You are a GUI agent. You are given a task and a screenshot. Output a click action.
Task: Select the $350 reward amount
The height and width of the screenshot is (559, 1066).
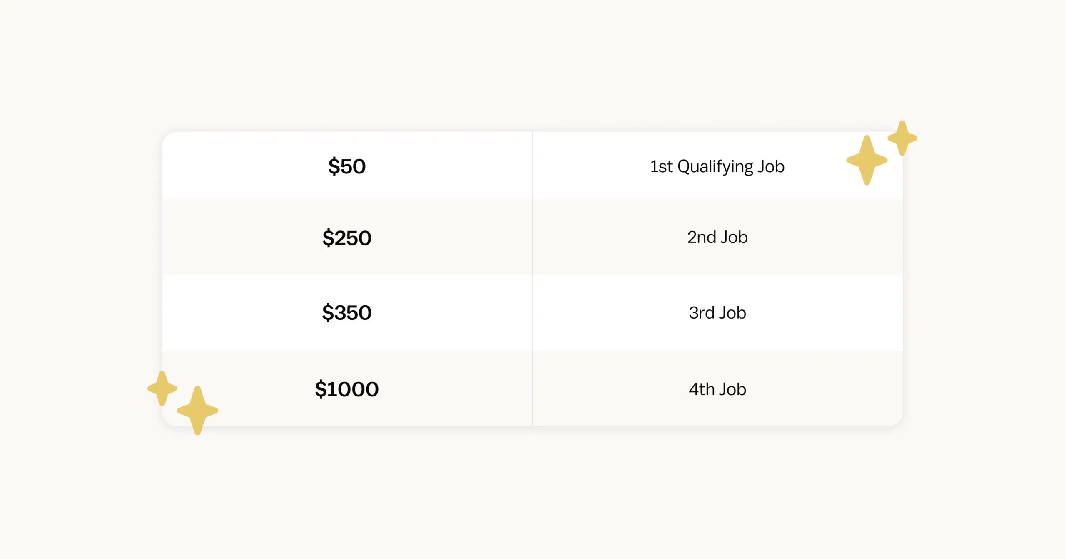[x=346, y=312]
